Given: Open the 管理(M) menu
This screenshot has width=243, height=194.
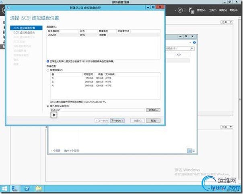Looking at the screenshot, I should pos(201,10).
